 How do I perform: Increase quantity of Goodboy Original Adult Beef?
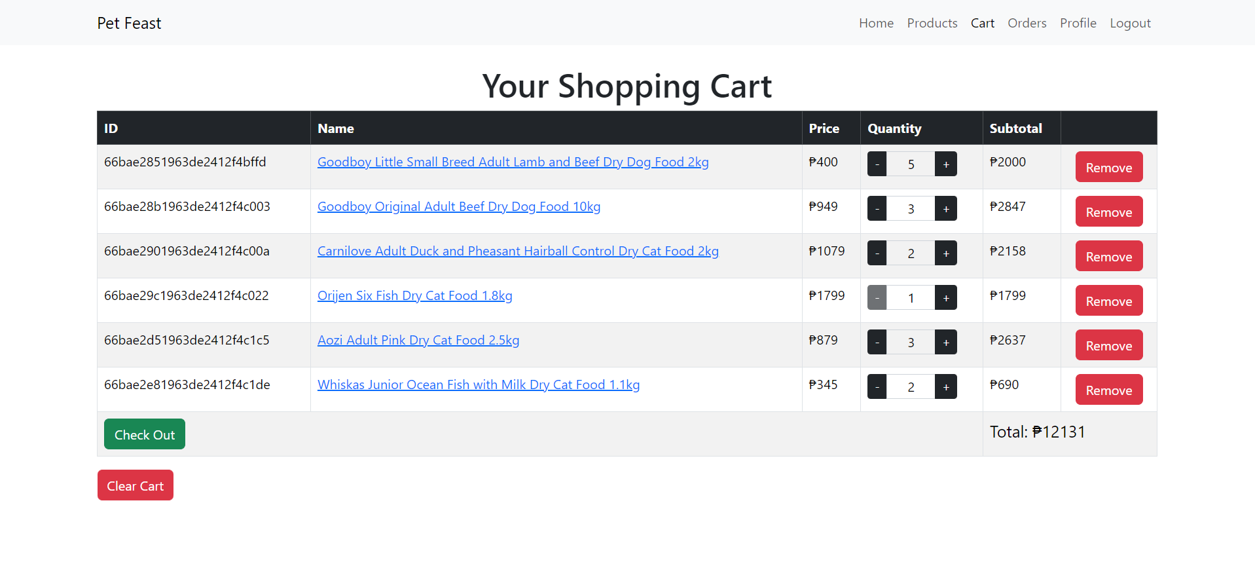click(946, 208)
